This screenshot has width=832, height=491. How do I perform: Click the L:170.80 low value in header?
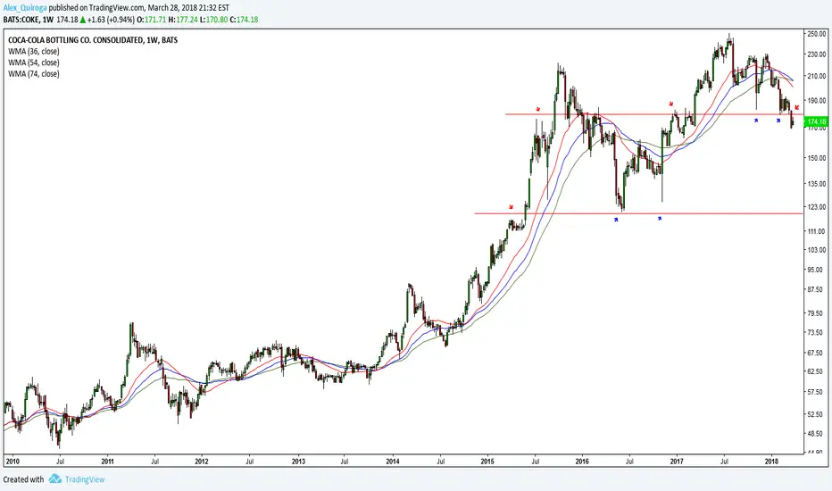(214, 20)
